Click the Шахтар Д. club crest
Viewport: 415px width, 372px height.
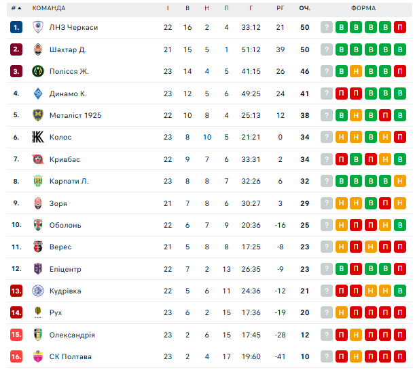click(38, 49)
